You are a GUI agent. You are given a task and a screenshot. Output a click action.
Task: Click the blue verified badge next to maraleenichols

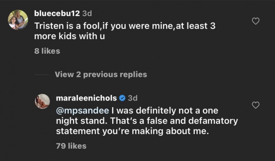(x=123, y=98)
